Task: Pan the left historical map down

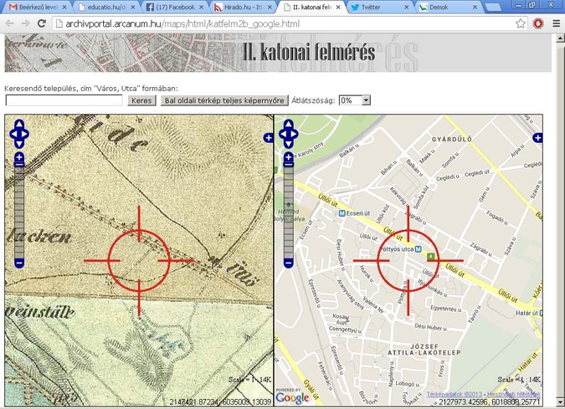Action: coord(19,144)
